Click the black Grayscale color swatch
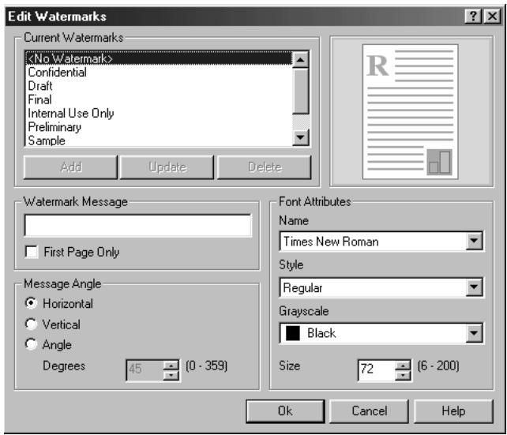The width and height of the screenshot is (507, 435). [x=293, y=333]
